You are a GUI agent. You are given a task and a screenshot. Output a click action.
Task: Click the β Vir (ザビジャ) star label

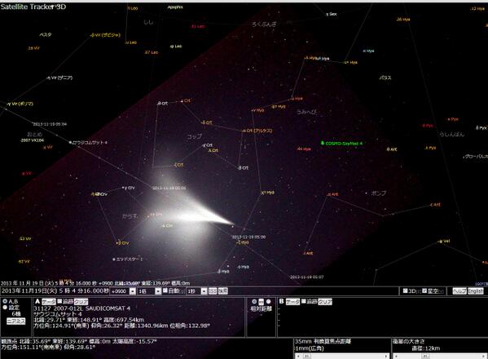[105, 35]
